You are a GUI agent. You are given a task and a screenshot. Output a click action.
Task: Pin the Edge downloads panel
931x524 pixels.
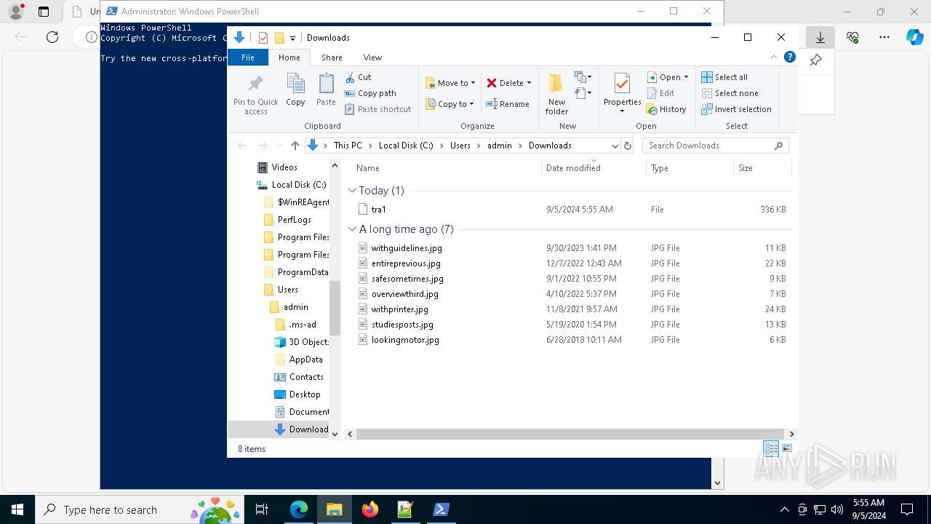point(815,60)
